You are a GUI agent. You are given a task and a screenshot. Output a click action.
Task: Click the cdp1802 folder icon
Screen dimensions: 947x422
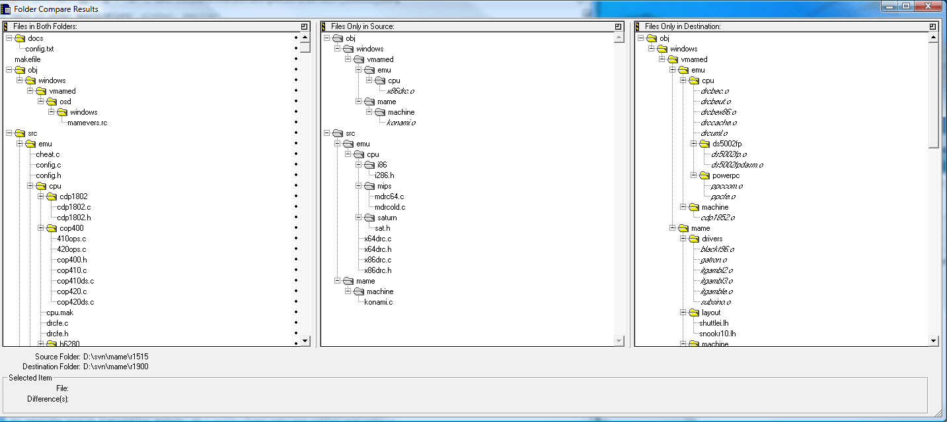(52, 196)
